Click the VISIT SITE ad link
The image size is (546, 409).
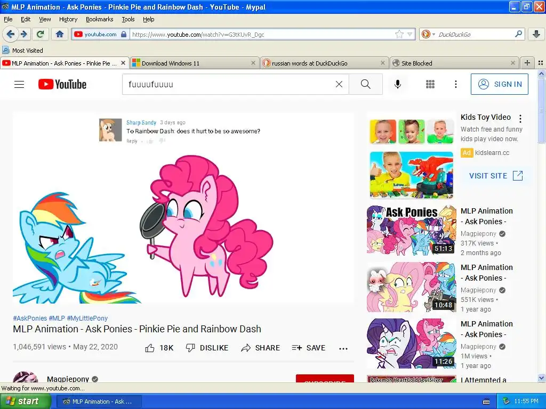496,176
